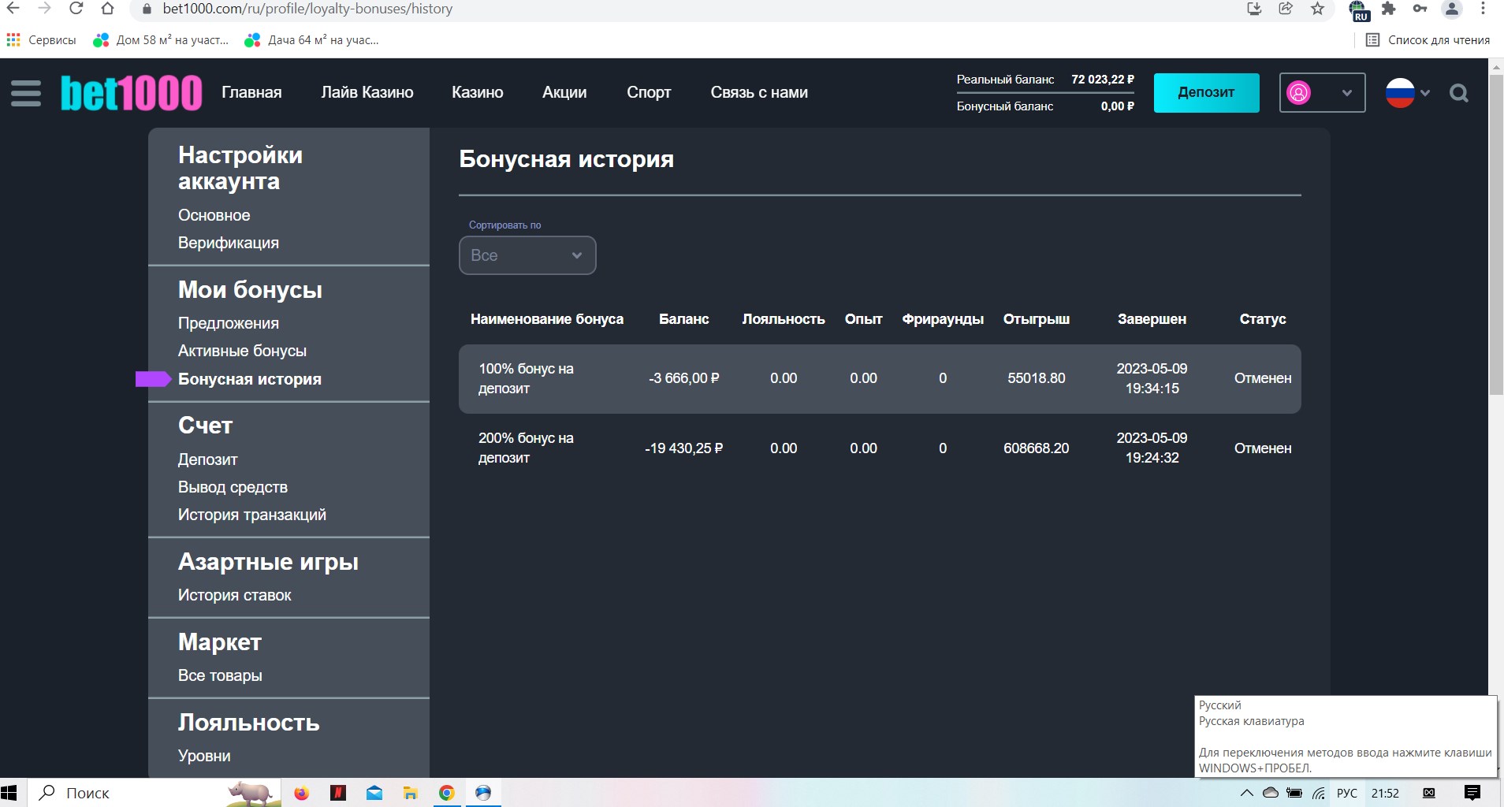This screenshot has height=807, width=1504.
Task: Open the site search magnifier icon
Action: coord(1458,94)
